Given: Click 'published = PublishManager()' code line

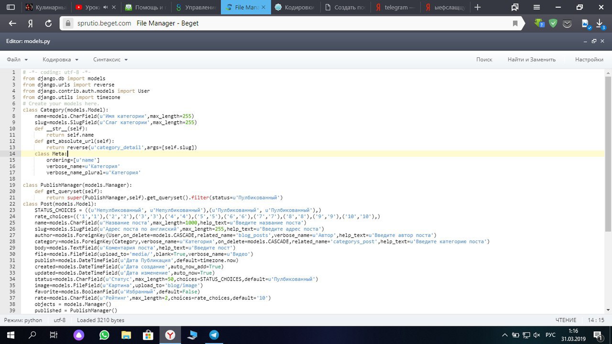Looking at the screenshot, I should point(76,310).
